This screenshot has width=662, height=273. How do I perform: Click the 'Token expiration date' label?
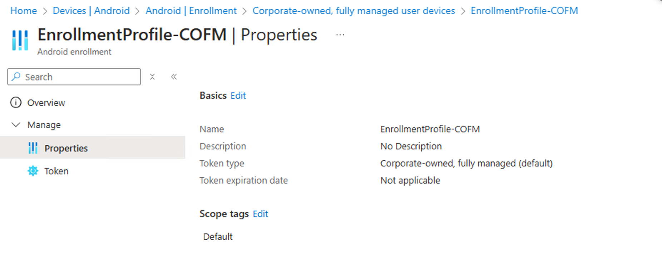243,180
